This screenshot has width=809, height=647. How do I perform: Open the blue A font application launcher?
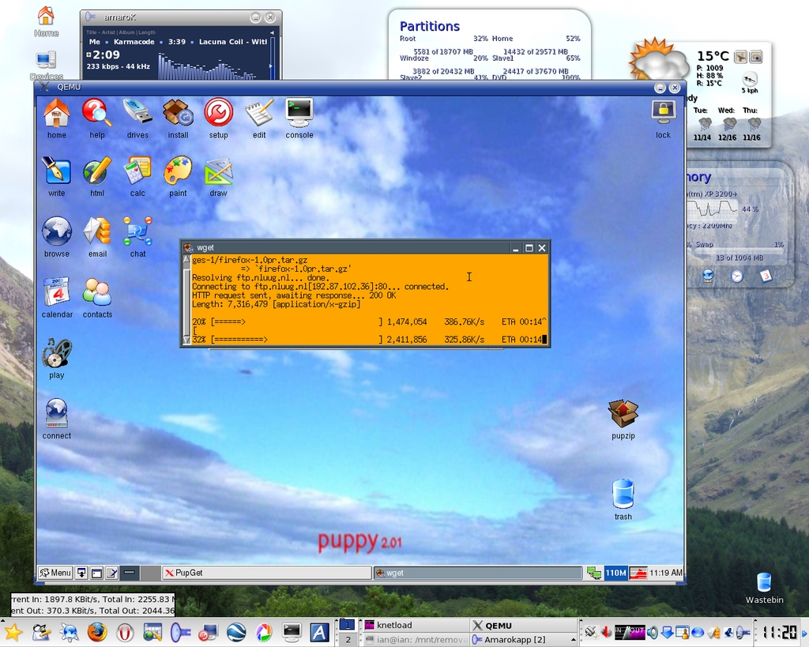tap(319, 632)
